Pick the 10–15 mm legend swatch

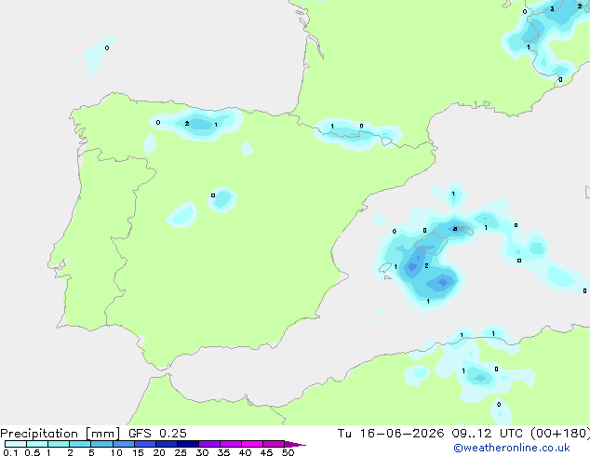123,444
